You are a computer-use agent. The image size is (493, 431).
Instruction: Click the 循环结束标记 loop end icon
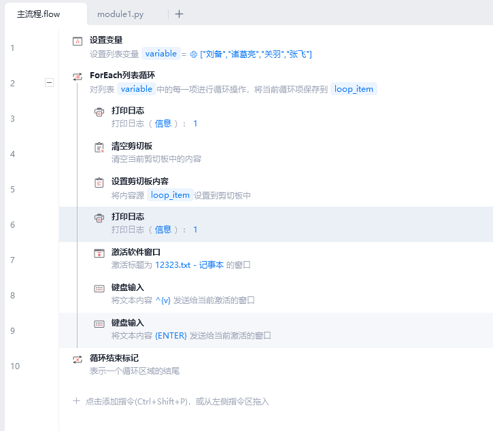click(x=78, y=360)
